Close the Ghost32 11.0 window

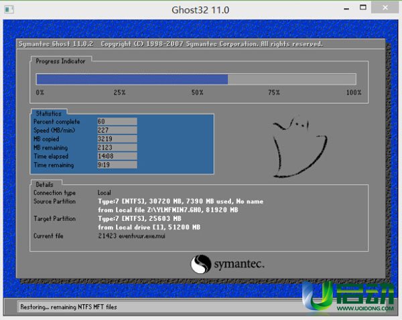[385, 7]
